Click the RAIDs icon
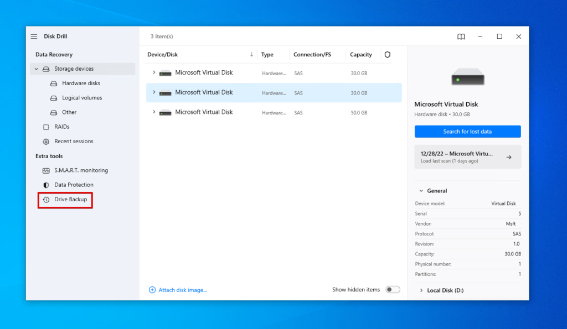 46,127
